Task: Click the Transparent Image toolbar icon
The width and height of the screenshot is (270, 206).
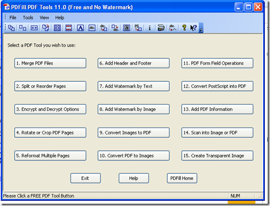Action: pyautogui.click(x=173, y=28)
